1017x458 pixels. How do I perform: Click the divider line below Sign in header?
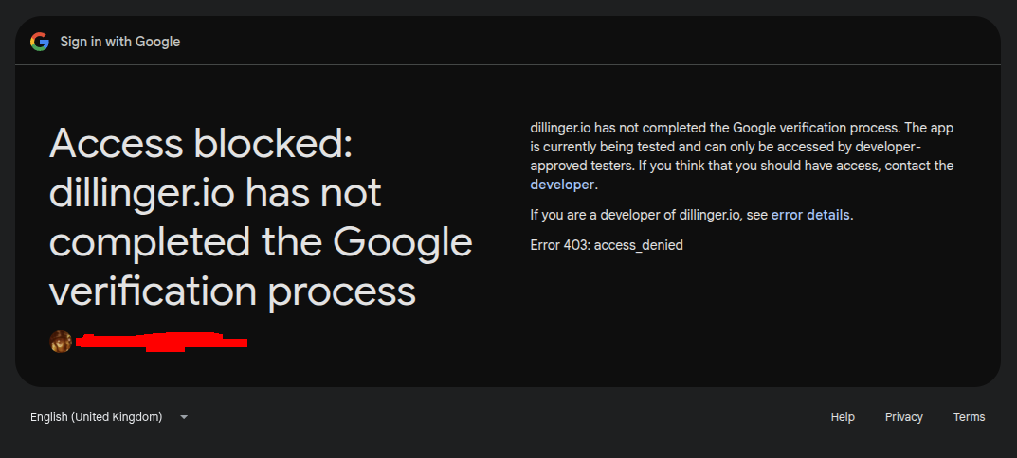click(508, 64)
